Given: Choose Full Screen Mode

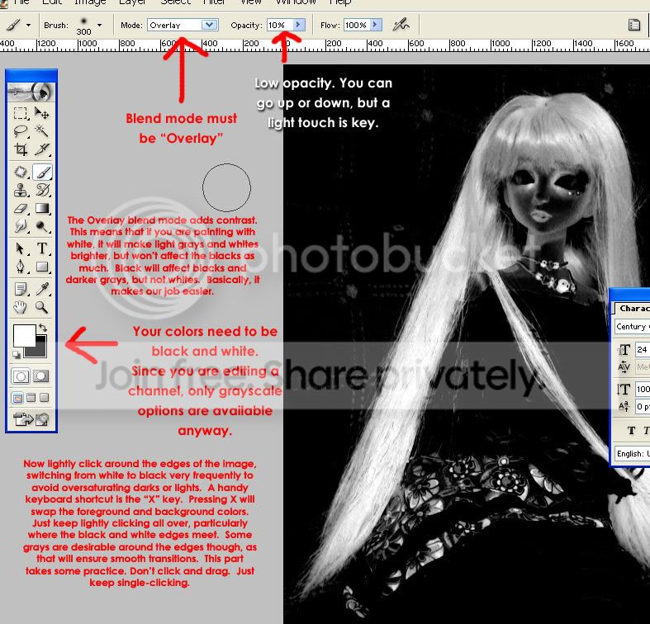Looking at the screenshot, I should coord(45,398).
